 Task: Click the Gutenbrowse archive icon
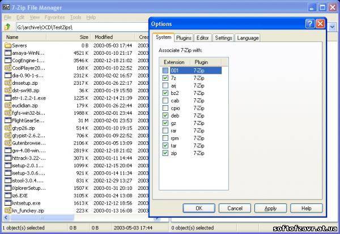coord(8,143)
